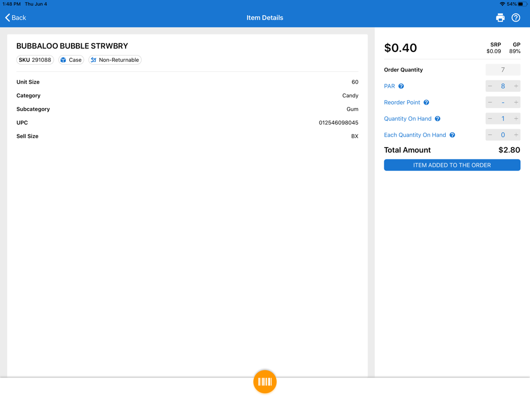530x397 pixels.
Task: Select the Reorder Point value field
Action: [503, 102]
